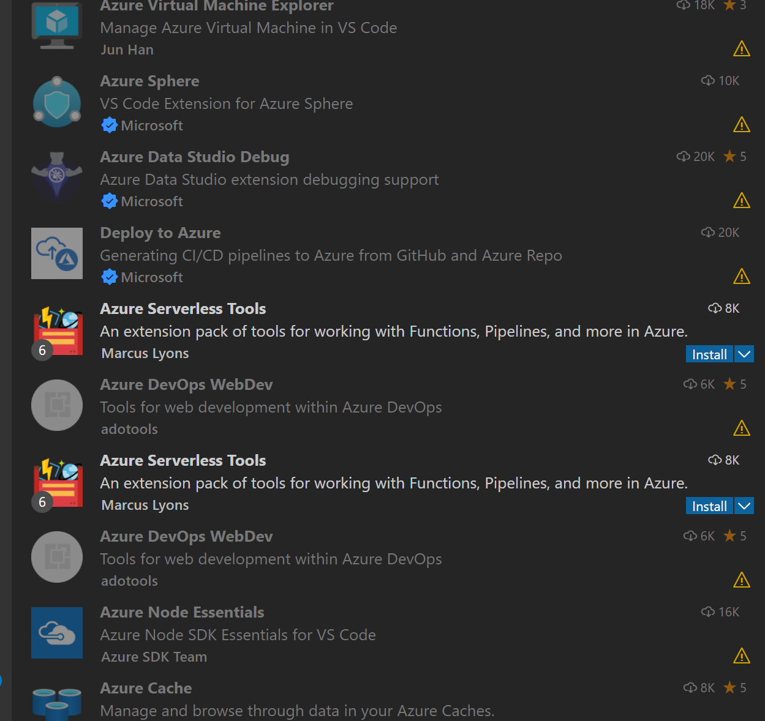Viewport: 765px width, 721px height.
Task: Click the Azure Node Essentials cloud icon
Action: (56, 632)
